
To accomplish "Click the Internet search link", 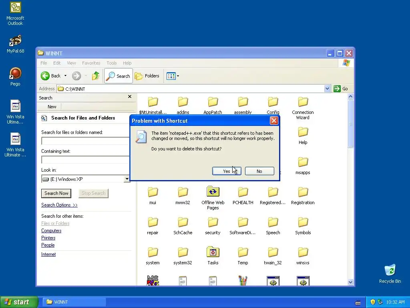I will tap(48, 254).
